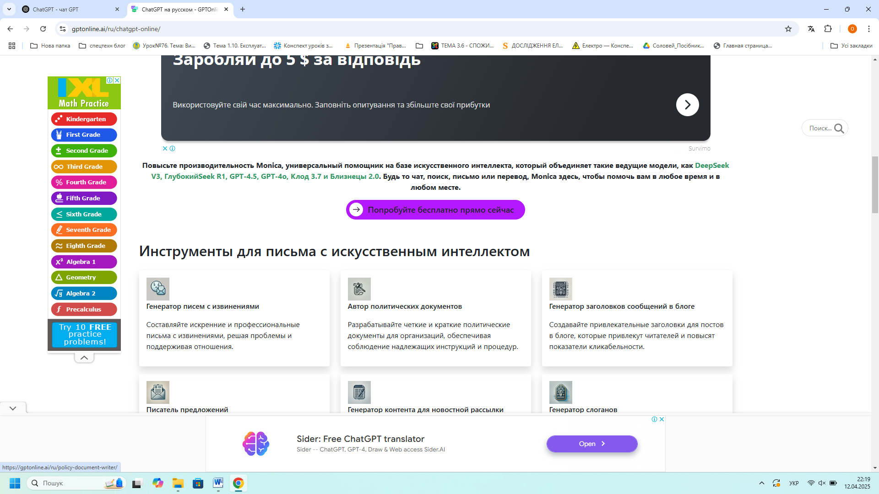Open the Chrome three-dot menu
This screenshot has height=494, width=879.
click(869, 29)
